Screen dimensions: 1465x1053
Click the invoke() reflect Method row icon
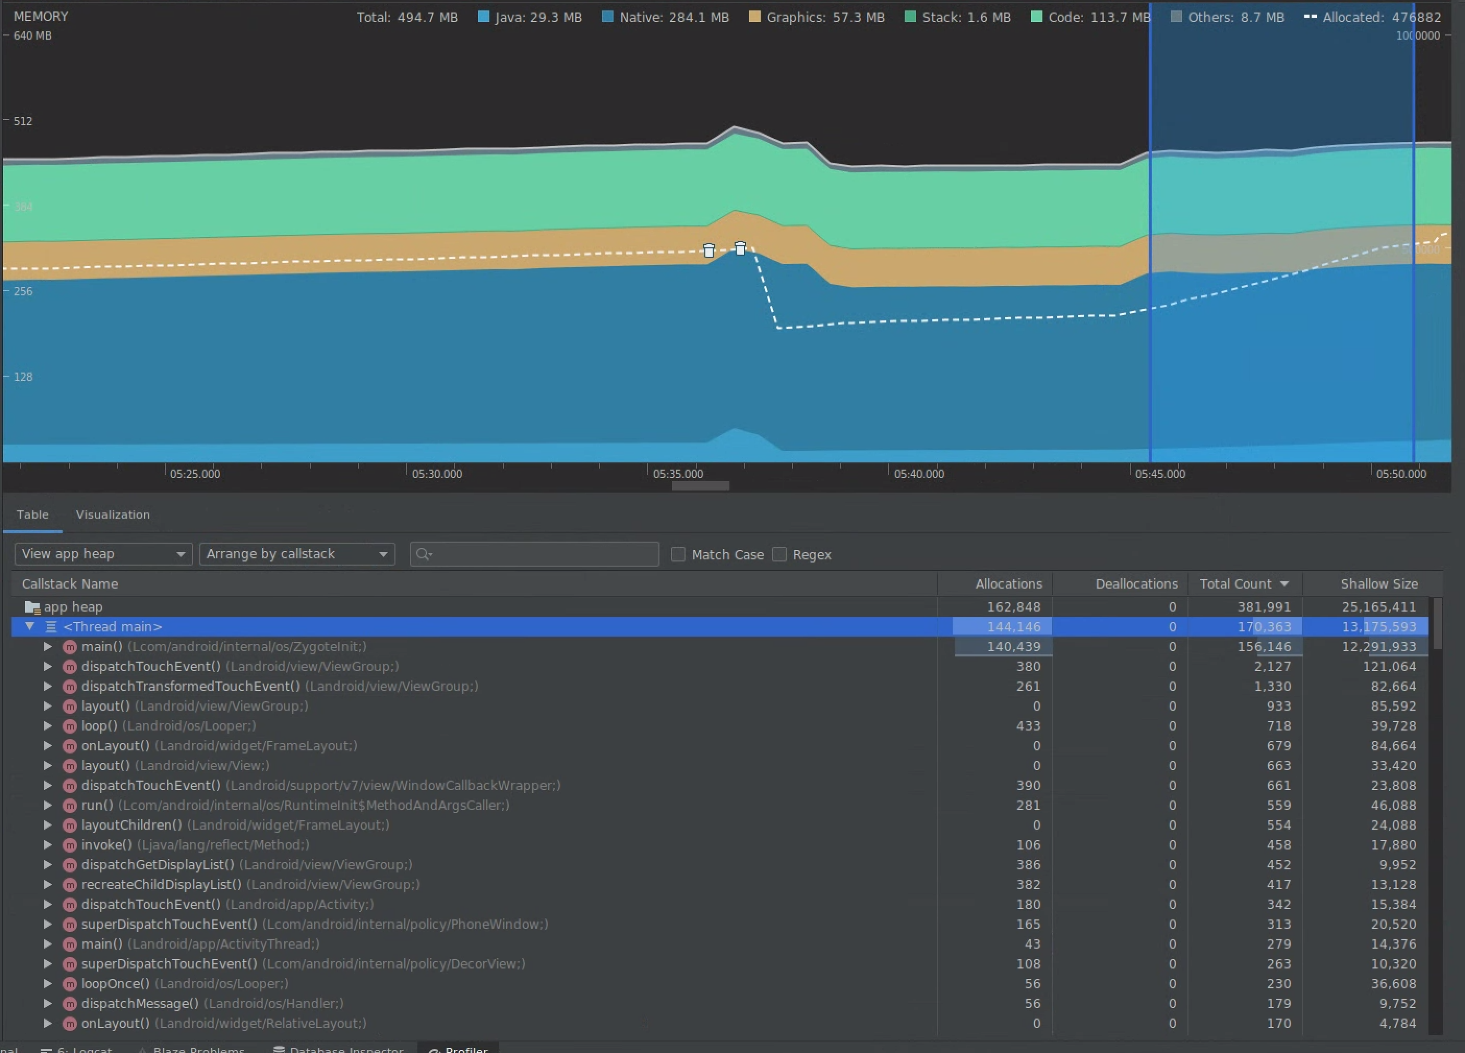point(70,845)
